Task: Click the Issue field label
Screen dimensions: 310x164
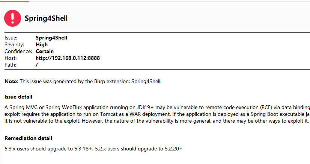Action: (x=11, y=38)
